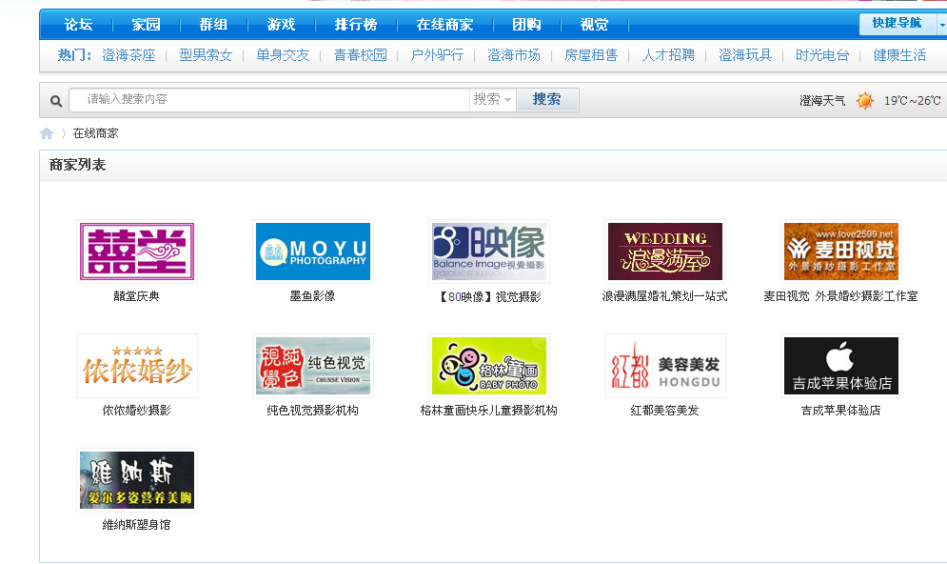Go to 健康生活 hot link
The width and height of the screenshot is (947, 564).
[900, 55]
